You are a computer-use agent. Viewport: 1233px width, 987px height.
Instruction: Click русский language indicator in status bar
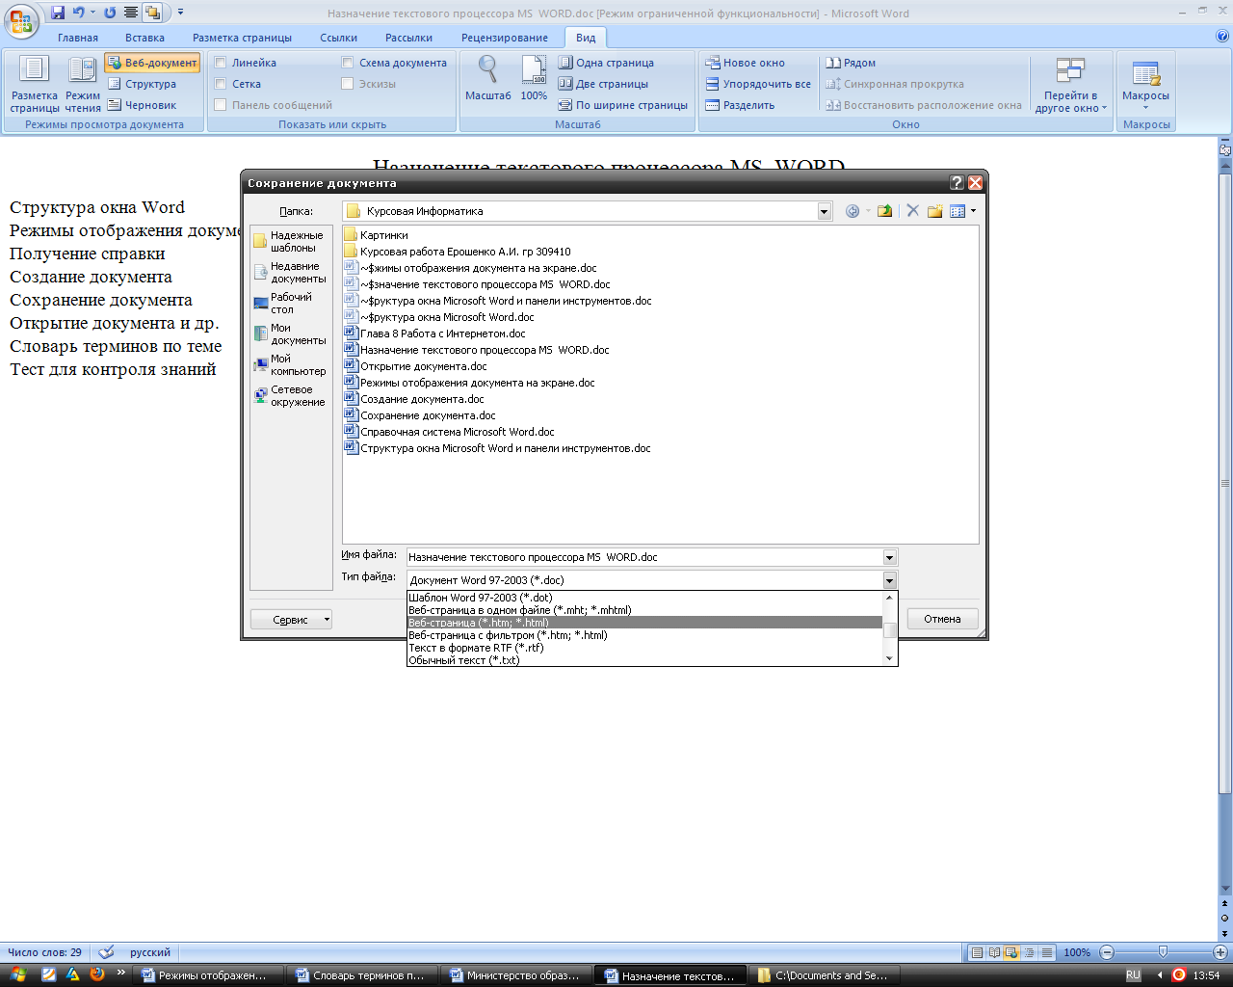[150, 952]
